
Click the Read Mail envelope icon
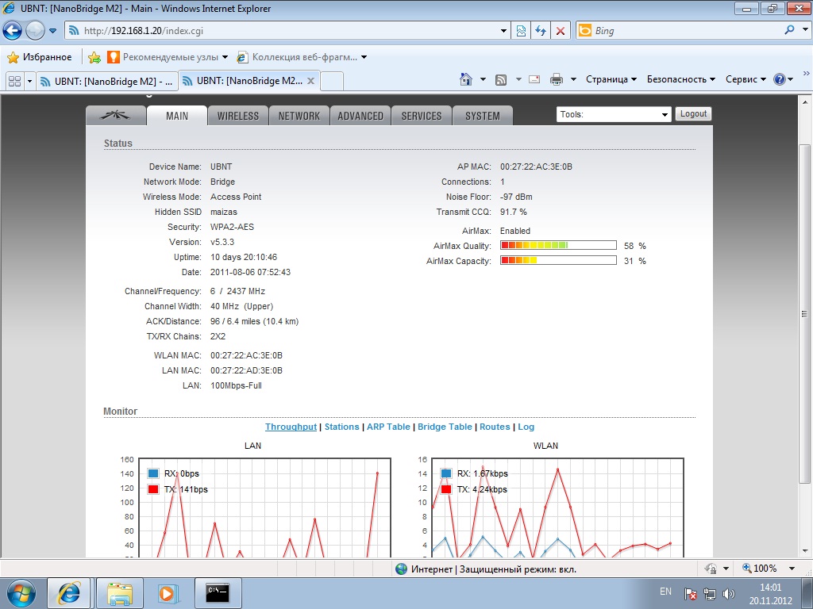pos(534,79)
